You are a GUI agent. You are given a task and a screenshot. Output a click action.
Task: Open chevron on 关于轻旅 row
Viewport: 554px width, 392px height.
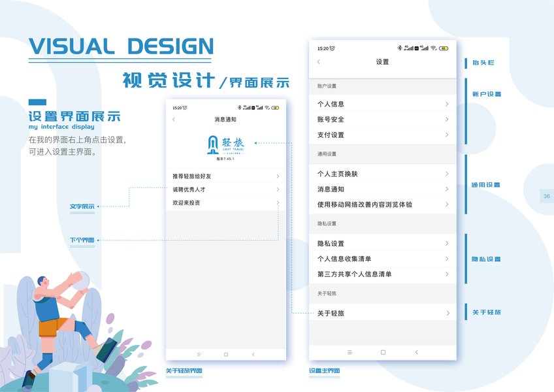click(x=448, y=313)
